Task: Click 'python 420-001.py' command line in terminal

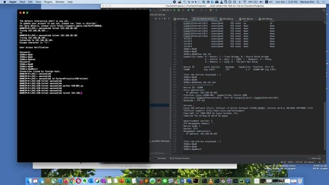Action: click(x=73, y=86)
